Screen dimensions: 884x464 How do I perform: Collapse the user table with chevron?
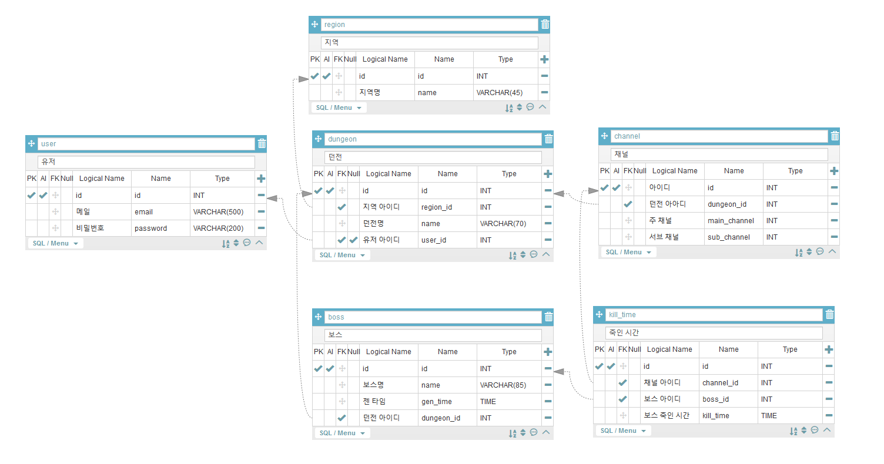[x=259, y=243]
